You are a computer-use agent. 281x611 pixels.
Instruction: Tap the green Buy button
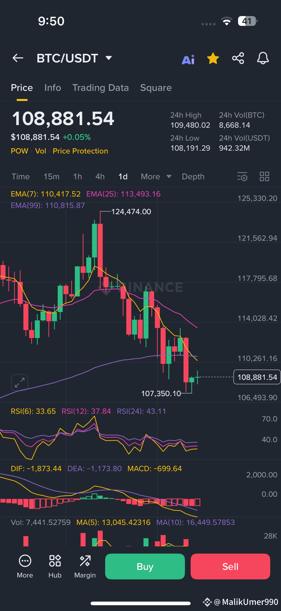click(x=145, y=566)
